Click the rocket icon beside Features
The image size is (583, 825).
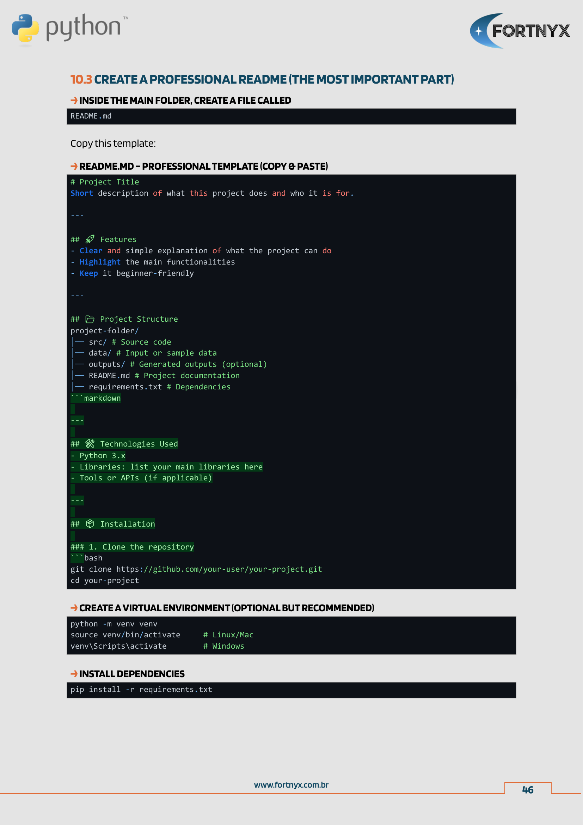tap(90, 239)
